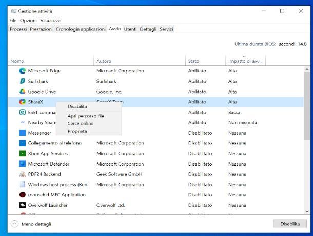Viewport: 313px width, 236px height.
Task: Click Geek Software GmbH author cell
Action: click(120, 174)
